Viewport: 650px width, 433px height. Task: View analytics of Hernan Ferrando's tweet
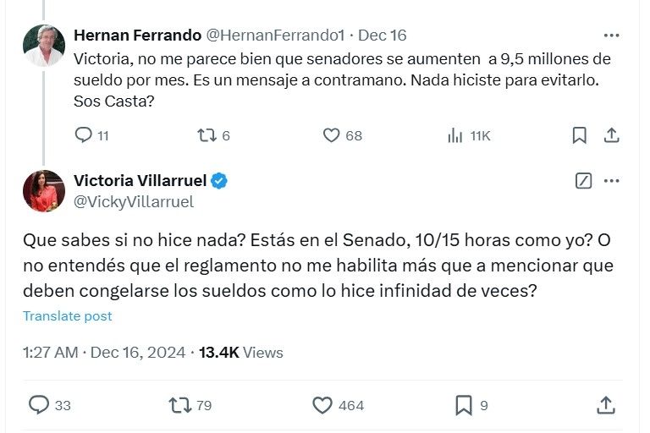(454, 135)
